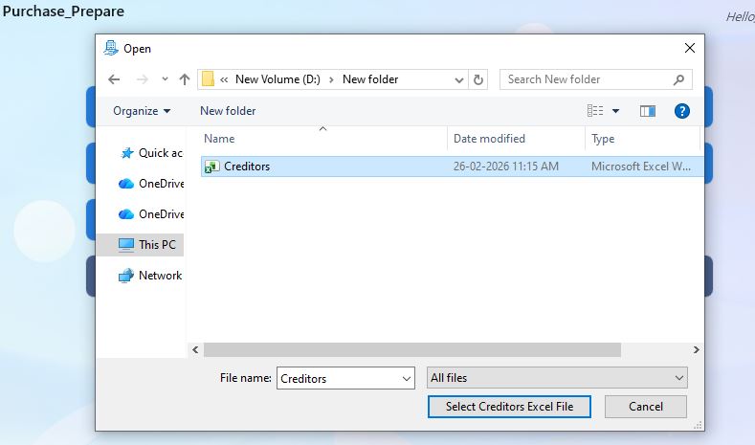Click the Help question mark icon
Image resolution: width=755 pixels, height=445 pixels.
[682, 111]
